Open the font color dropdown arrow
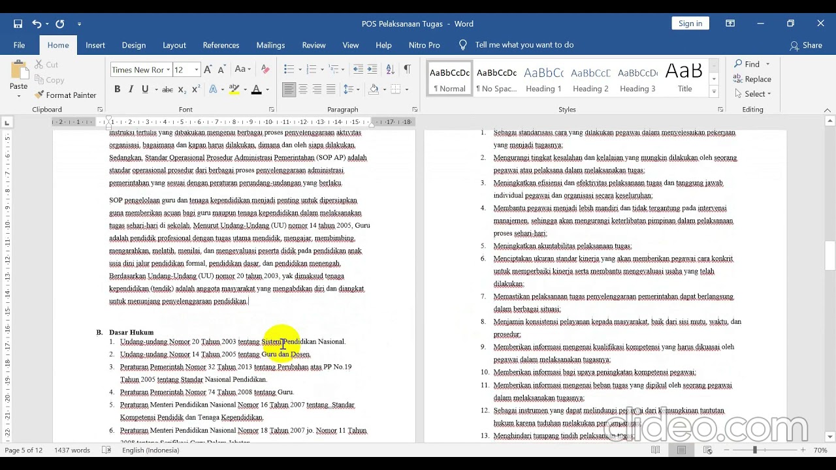Screen dimensions: 836x470 pos(268,89)
